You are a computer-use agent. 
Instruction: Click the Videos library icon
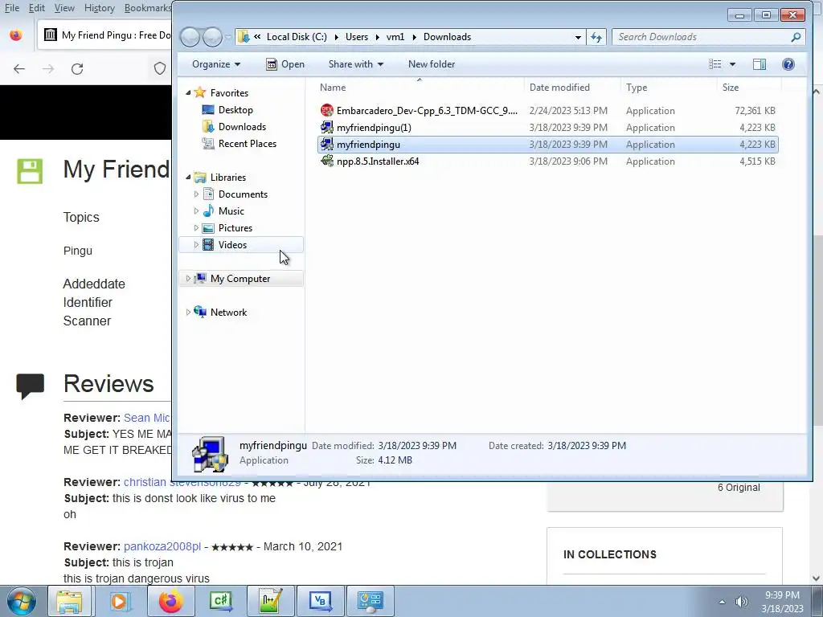(x=208, y=244)
